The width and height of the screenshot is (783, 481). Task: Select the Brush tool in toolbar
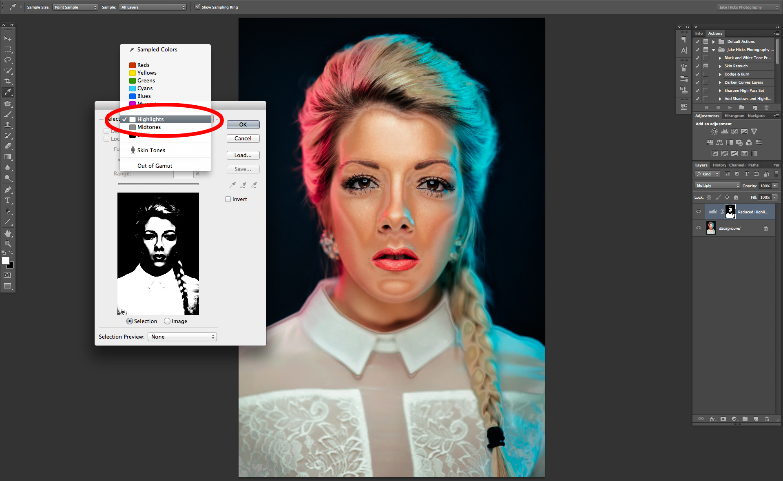(x=7, y=115)
